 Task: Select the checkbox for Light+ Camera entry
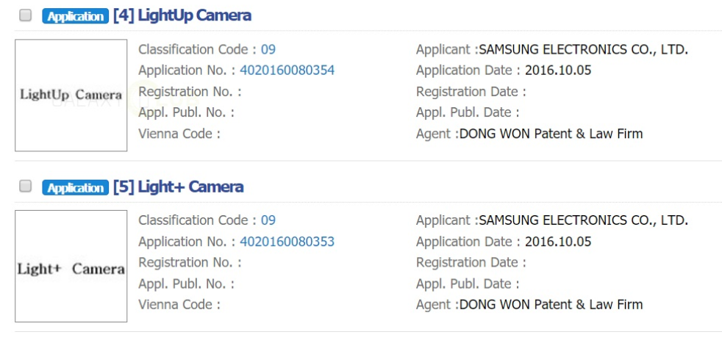pos(26,187)
